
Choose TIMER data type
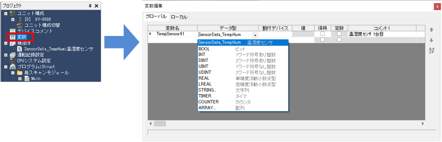pos(243,96)
